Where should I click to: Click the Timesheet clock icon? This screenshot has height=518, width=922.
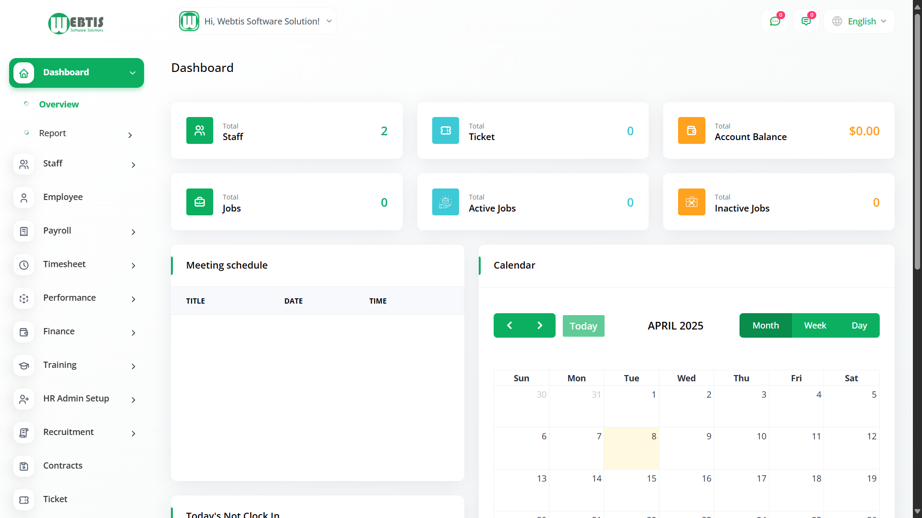pos(24,265)
